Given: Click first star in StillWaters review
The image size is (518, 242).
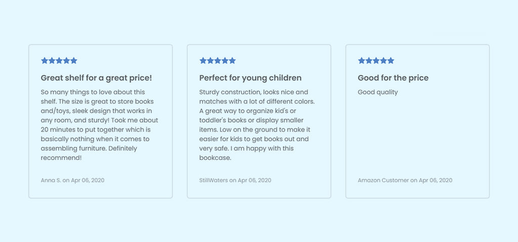Looking at the screenshot, I should click(x=203, y=61).
